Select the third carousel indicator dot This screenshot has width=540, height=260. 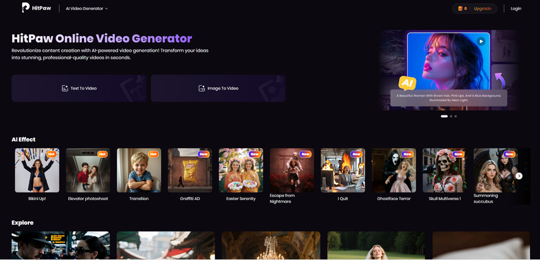[455, 116]
